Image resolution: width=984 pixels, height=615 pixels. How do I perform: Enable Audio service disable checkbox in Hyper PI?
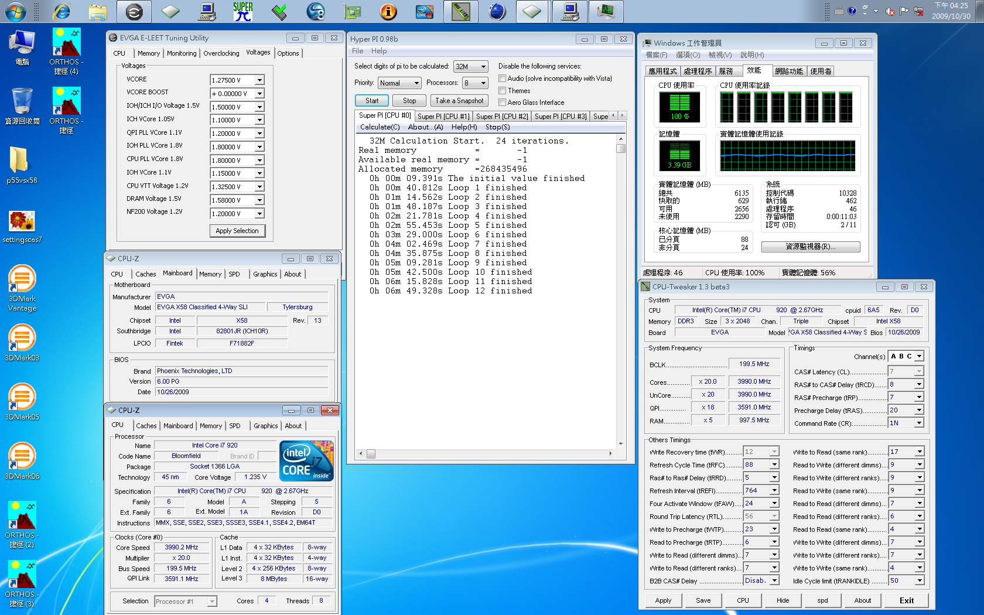(x=502, y=78)
